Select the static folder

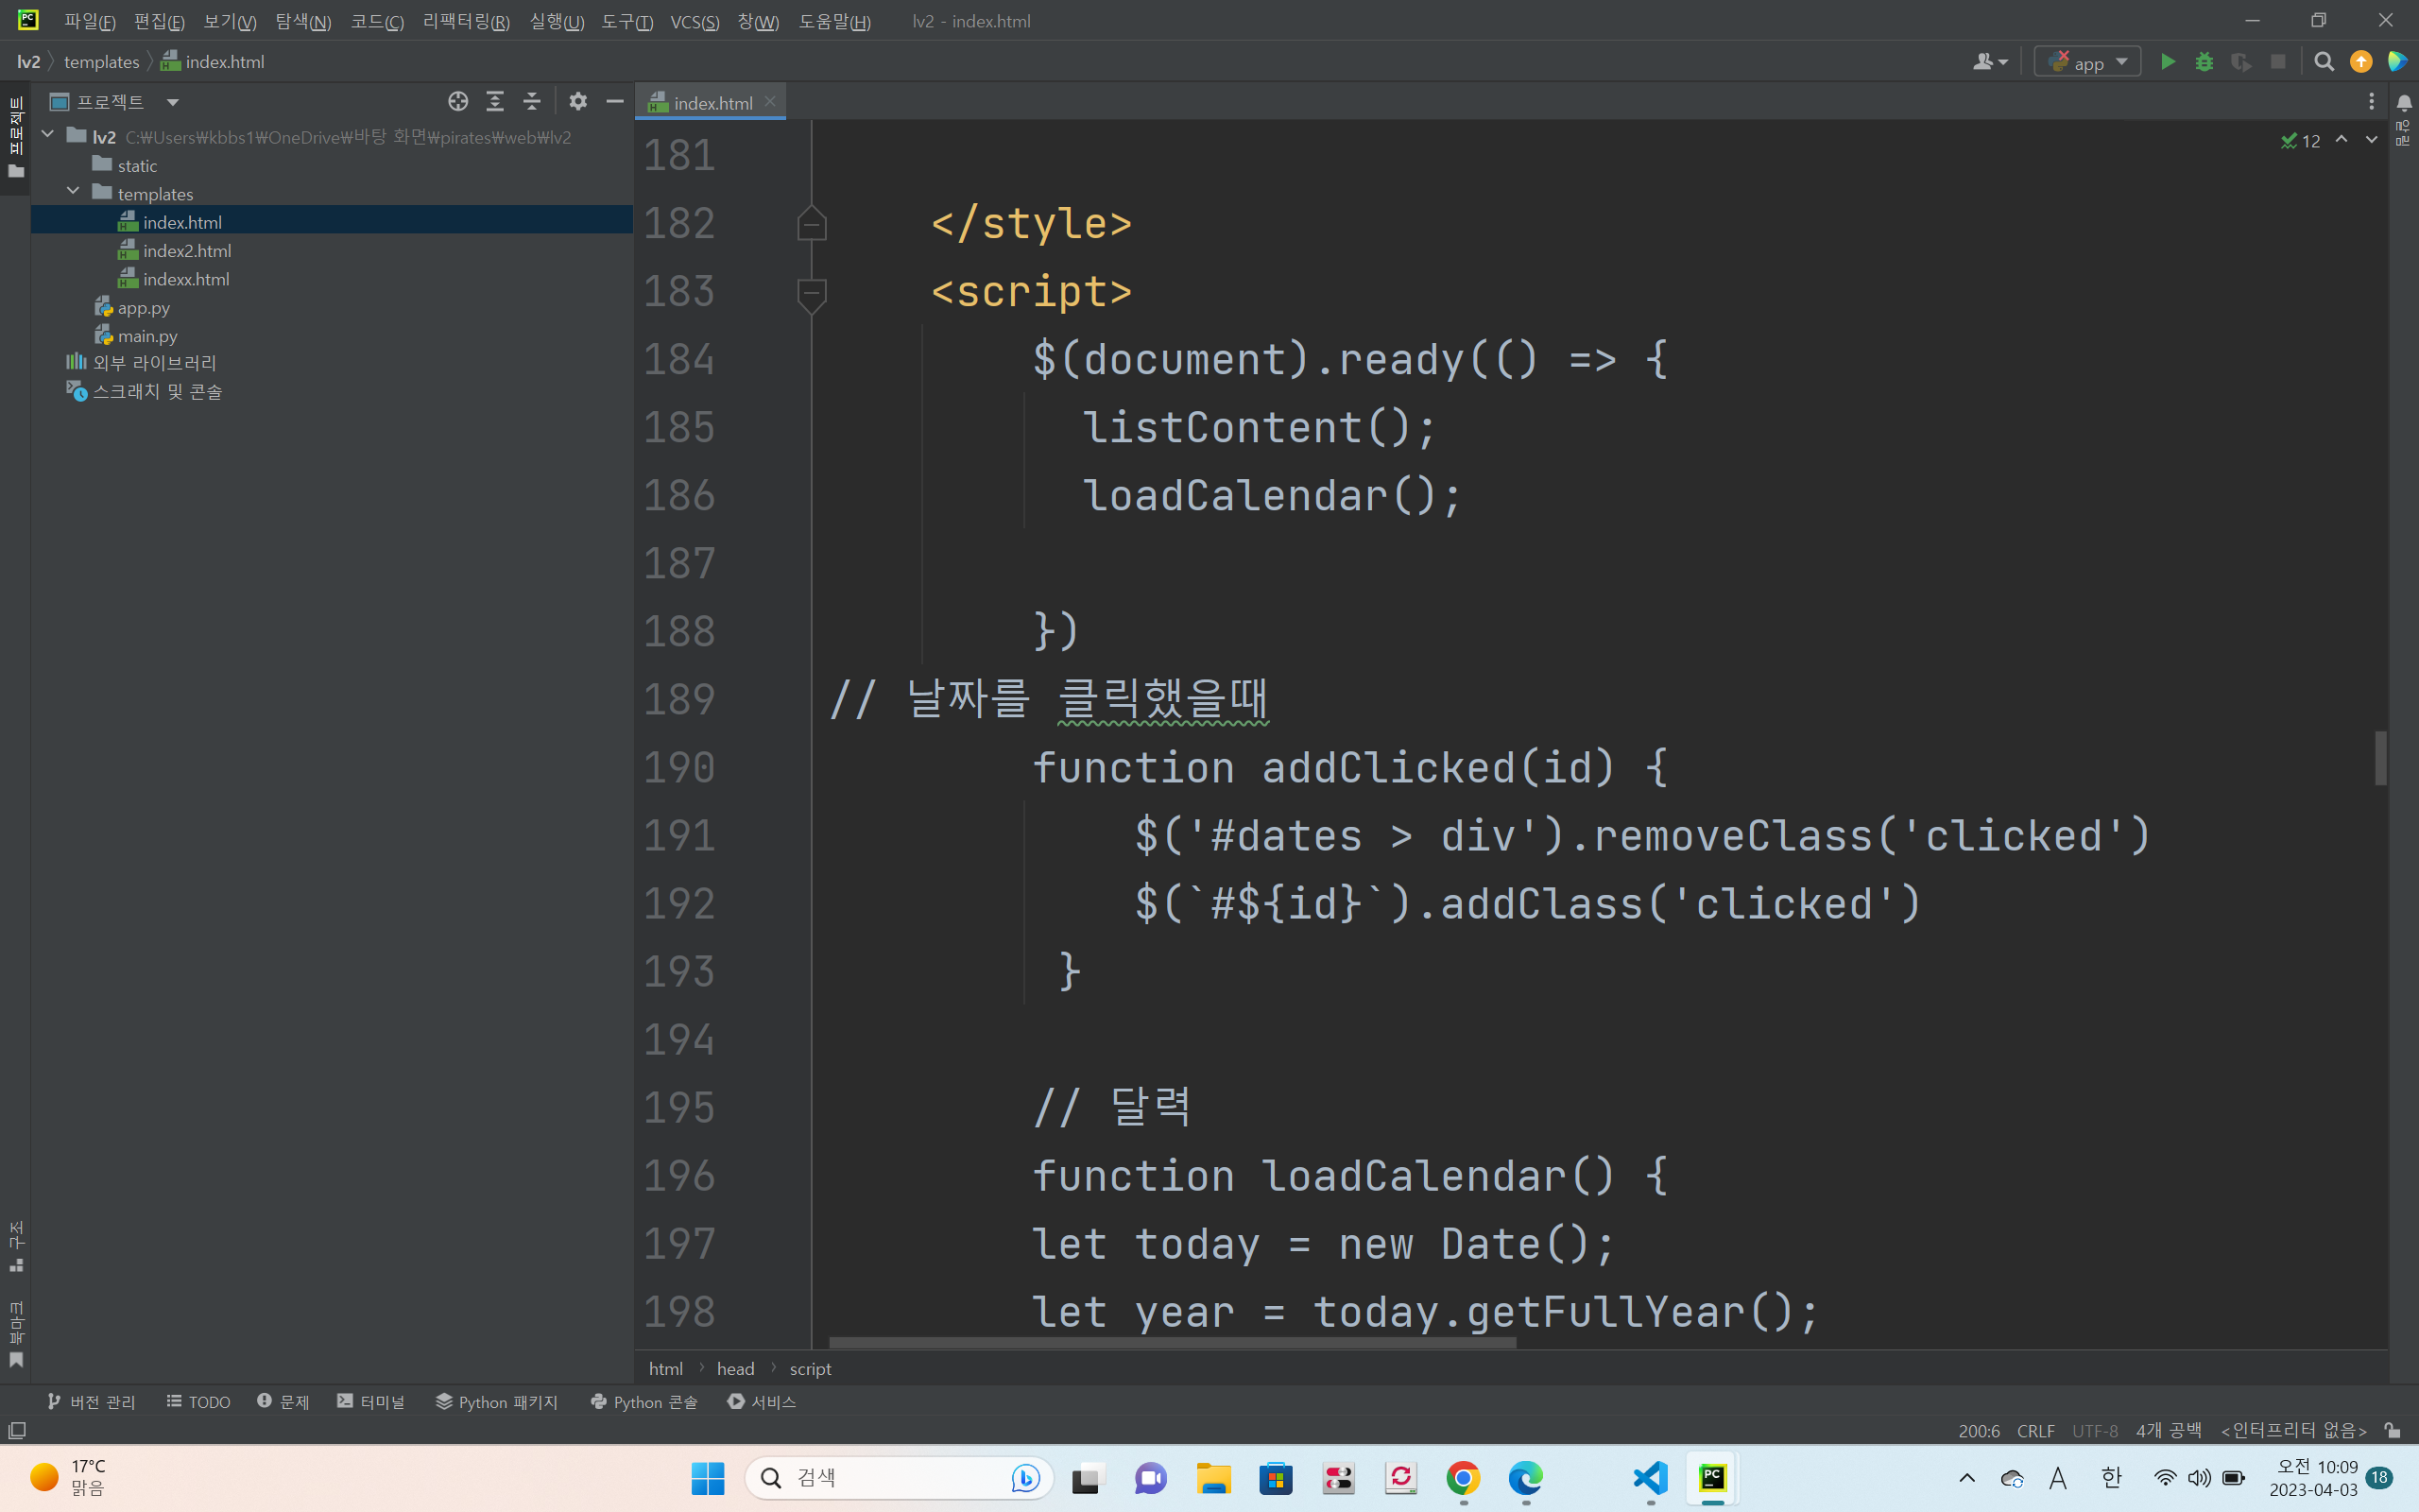click(x=137, y=165)
